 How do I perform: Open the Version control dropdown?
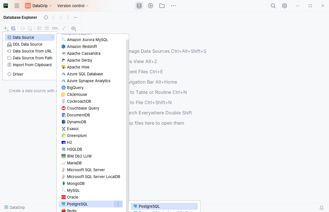tap(73, 5)
